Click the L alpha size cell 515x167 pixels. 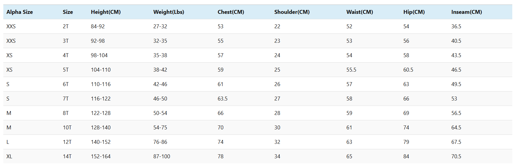coord(8,142)
